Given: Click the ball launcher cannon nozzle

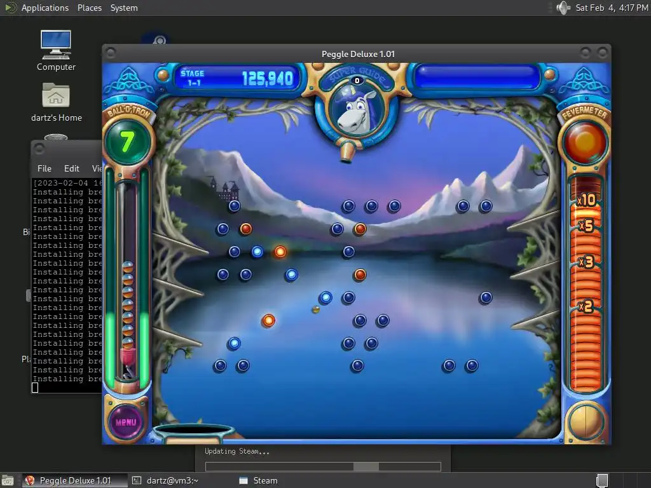Looking at the screenshot, I should tap(346, 152).
